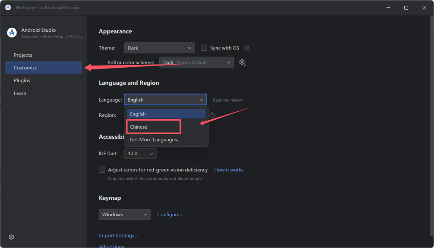Close the Welcome to Android Studio window
The height and width of the screenshot is (248, 434).
[x=424, y=8]
